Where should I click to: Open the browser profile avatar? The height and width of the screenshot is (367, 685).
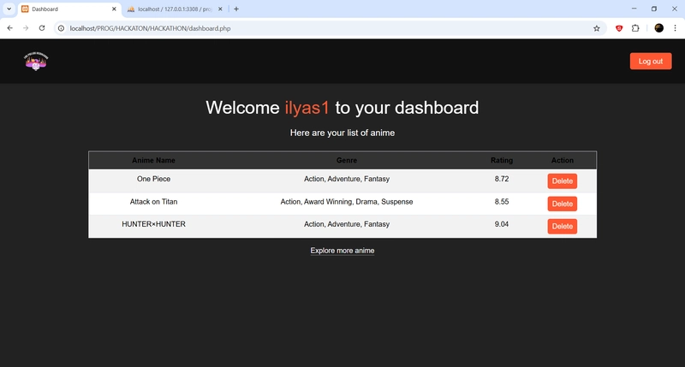(x=658, y=28)
